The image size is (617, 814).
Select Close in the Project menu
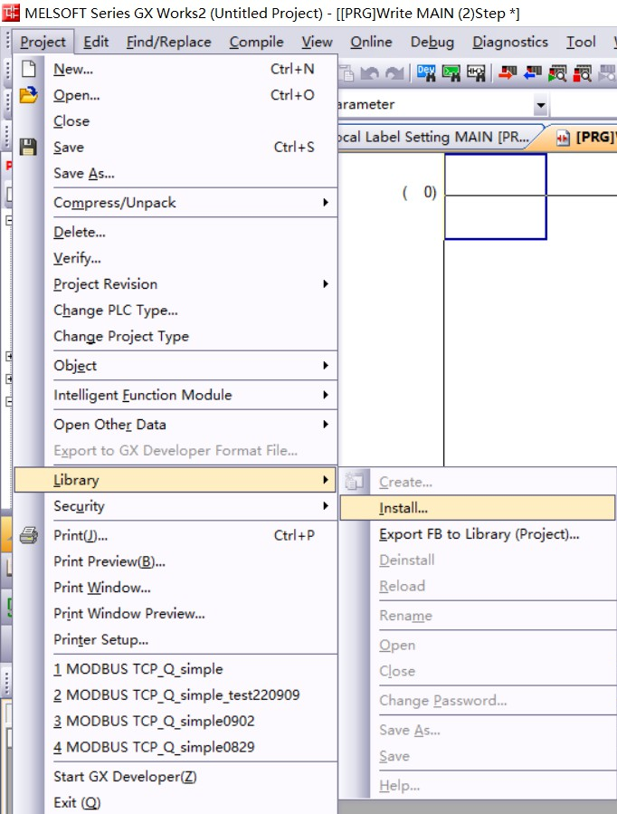click(176, 121)
